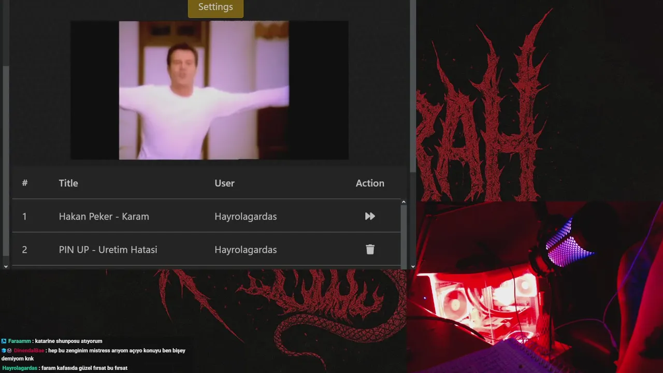Click the badge icon beside Faraamm

coord(4,341)
